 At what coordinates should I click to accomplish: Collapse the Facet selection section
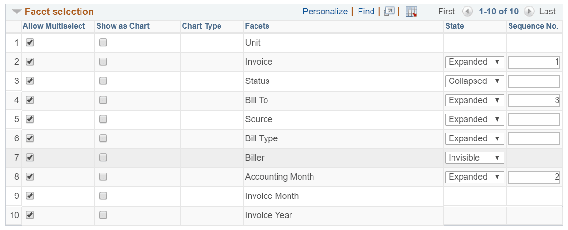[x=17, y=11]
